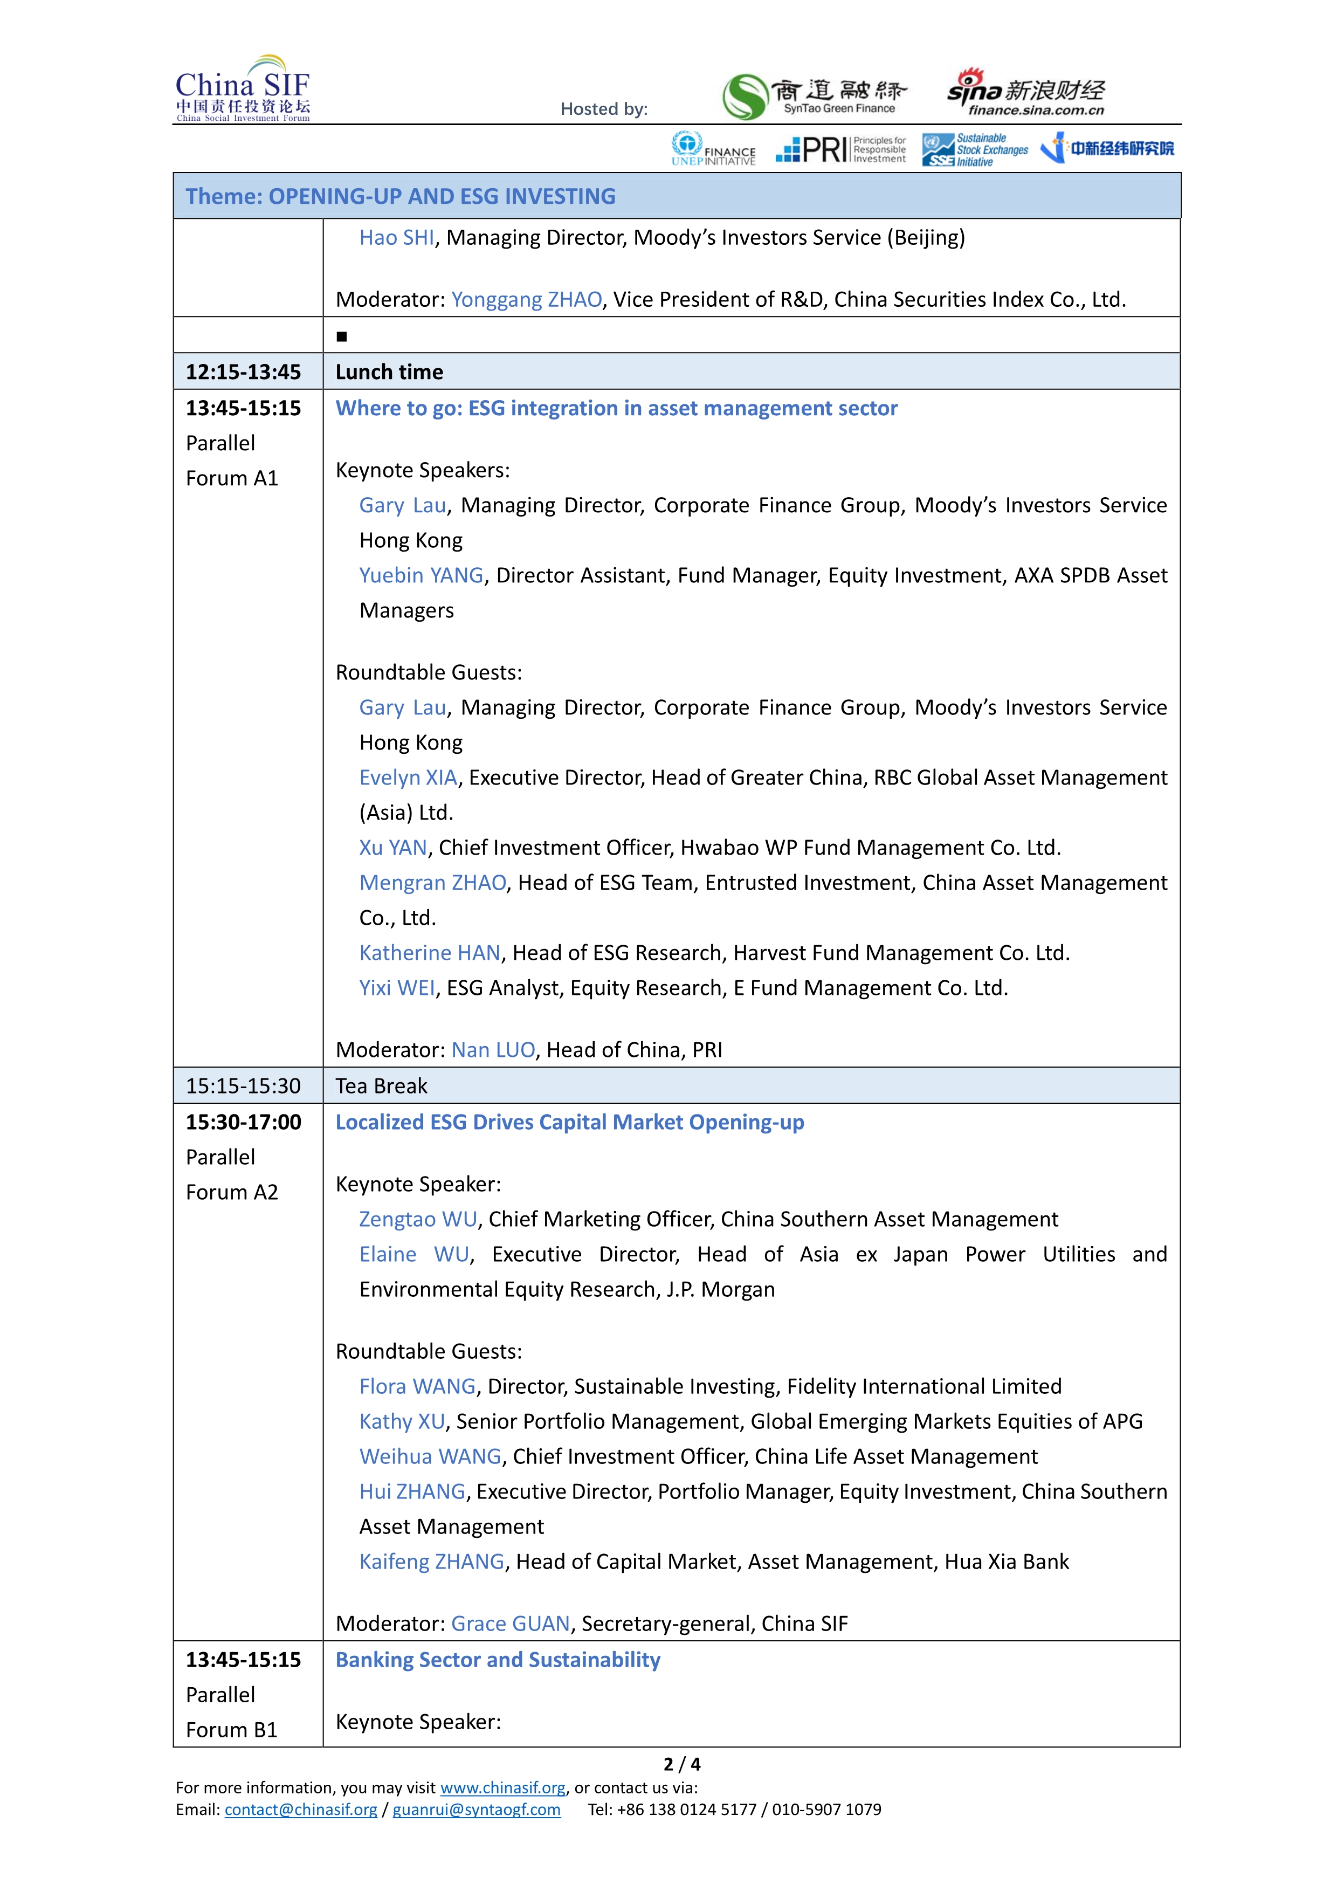
Task: Click the UNEP Finance Initiative logo
Action: tap(713, 149)
